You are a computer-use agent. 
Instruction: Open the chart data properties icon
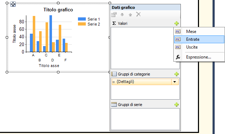click(114, 15)
